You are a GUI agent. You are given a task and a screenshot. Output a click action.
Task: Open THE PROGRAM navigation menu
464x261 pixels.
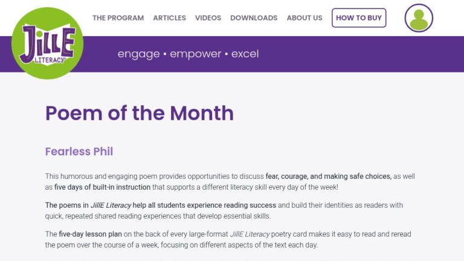118,18
